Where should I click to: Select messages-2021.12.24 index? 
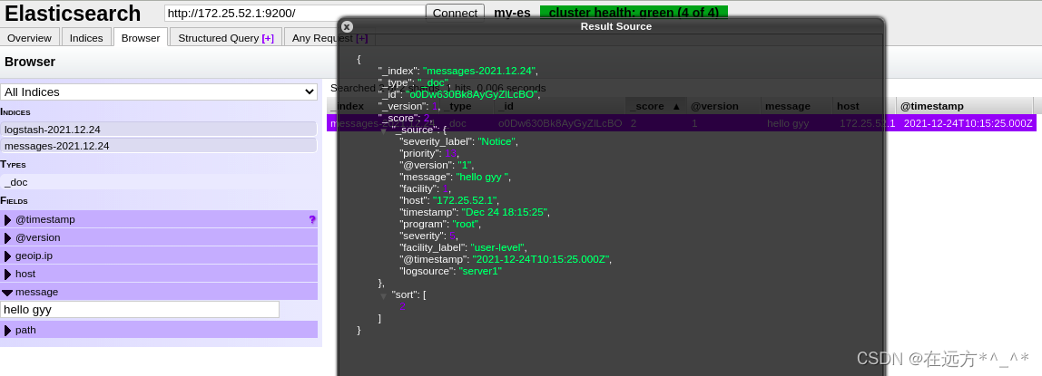[x=159, y=146]
